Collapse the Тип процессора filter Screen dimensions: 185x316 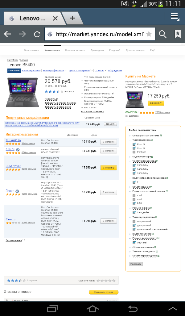[141, 140]
